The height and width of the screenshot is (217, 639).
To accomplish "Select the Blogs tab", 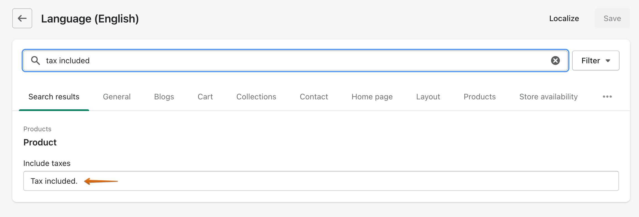I will (x=164, y=97).
